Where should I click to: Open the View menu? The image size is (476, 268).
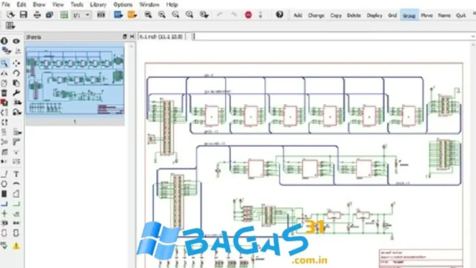click(58, 5)
